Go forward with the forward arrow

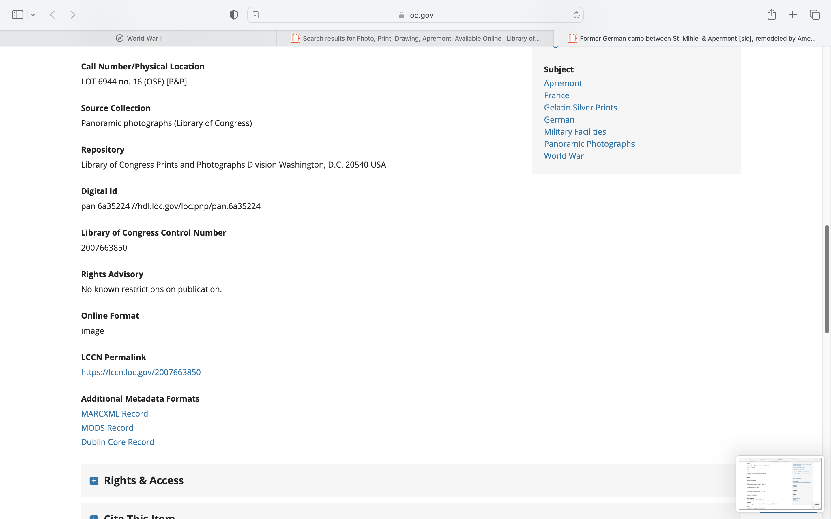73,15
